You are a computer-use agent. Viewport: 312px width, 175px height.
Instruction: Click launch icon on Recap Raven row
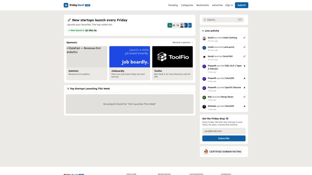pyautogui.click(x=244, y=97)
